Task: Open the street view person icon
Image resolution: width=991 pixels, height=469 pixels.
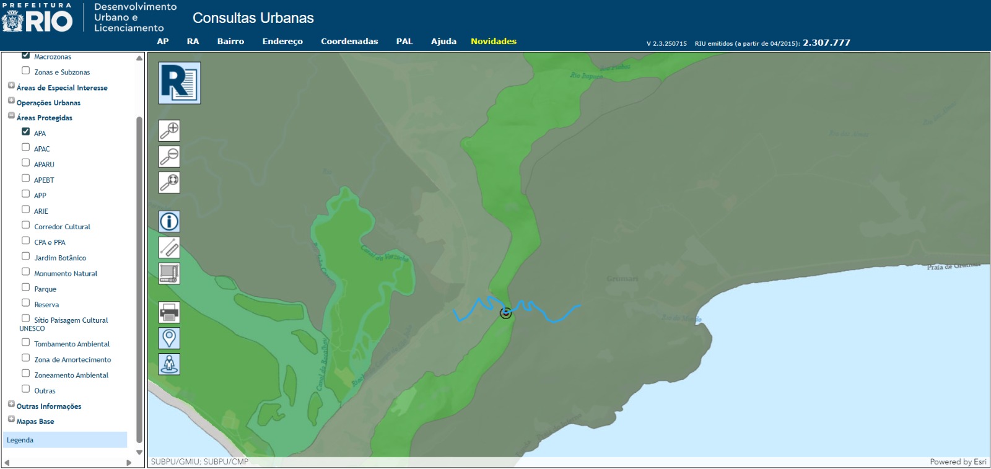Action: [169, 364]
